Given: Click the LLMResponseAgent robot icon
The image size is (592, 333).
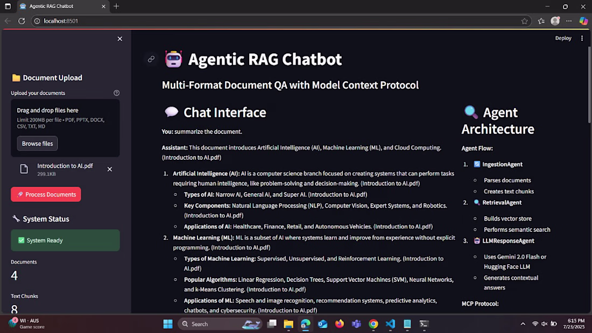Looking at the screenshot, I should [x=477, y=240].
